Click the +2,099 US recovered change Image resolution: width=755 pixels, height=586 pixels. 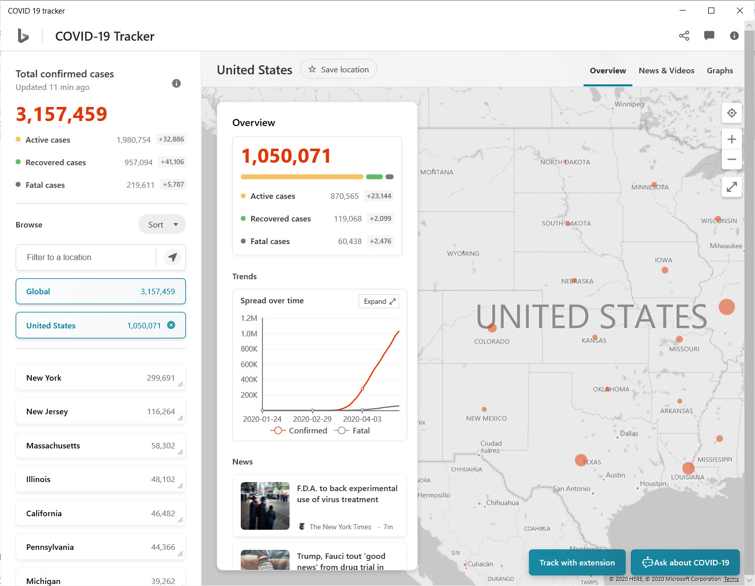click(x=381, y=218)
